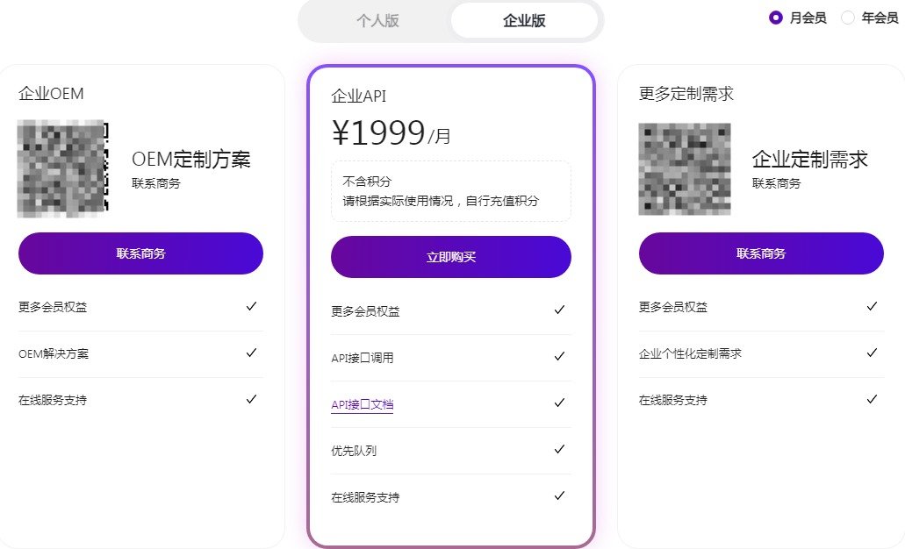
Task: Click the 立即购买 button
Action: 451,257
